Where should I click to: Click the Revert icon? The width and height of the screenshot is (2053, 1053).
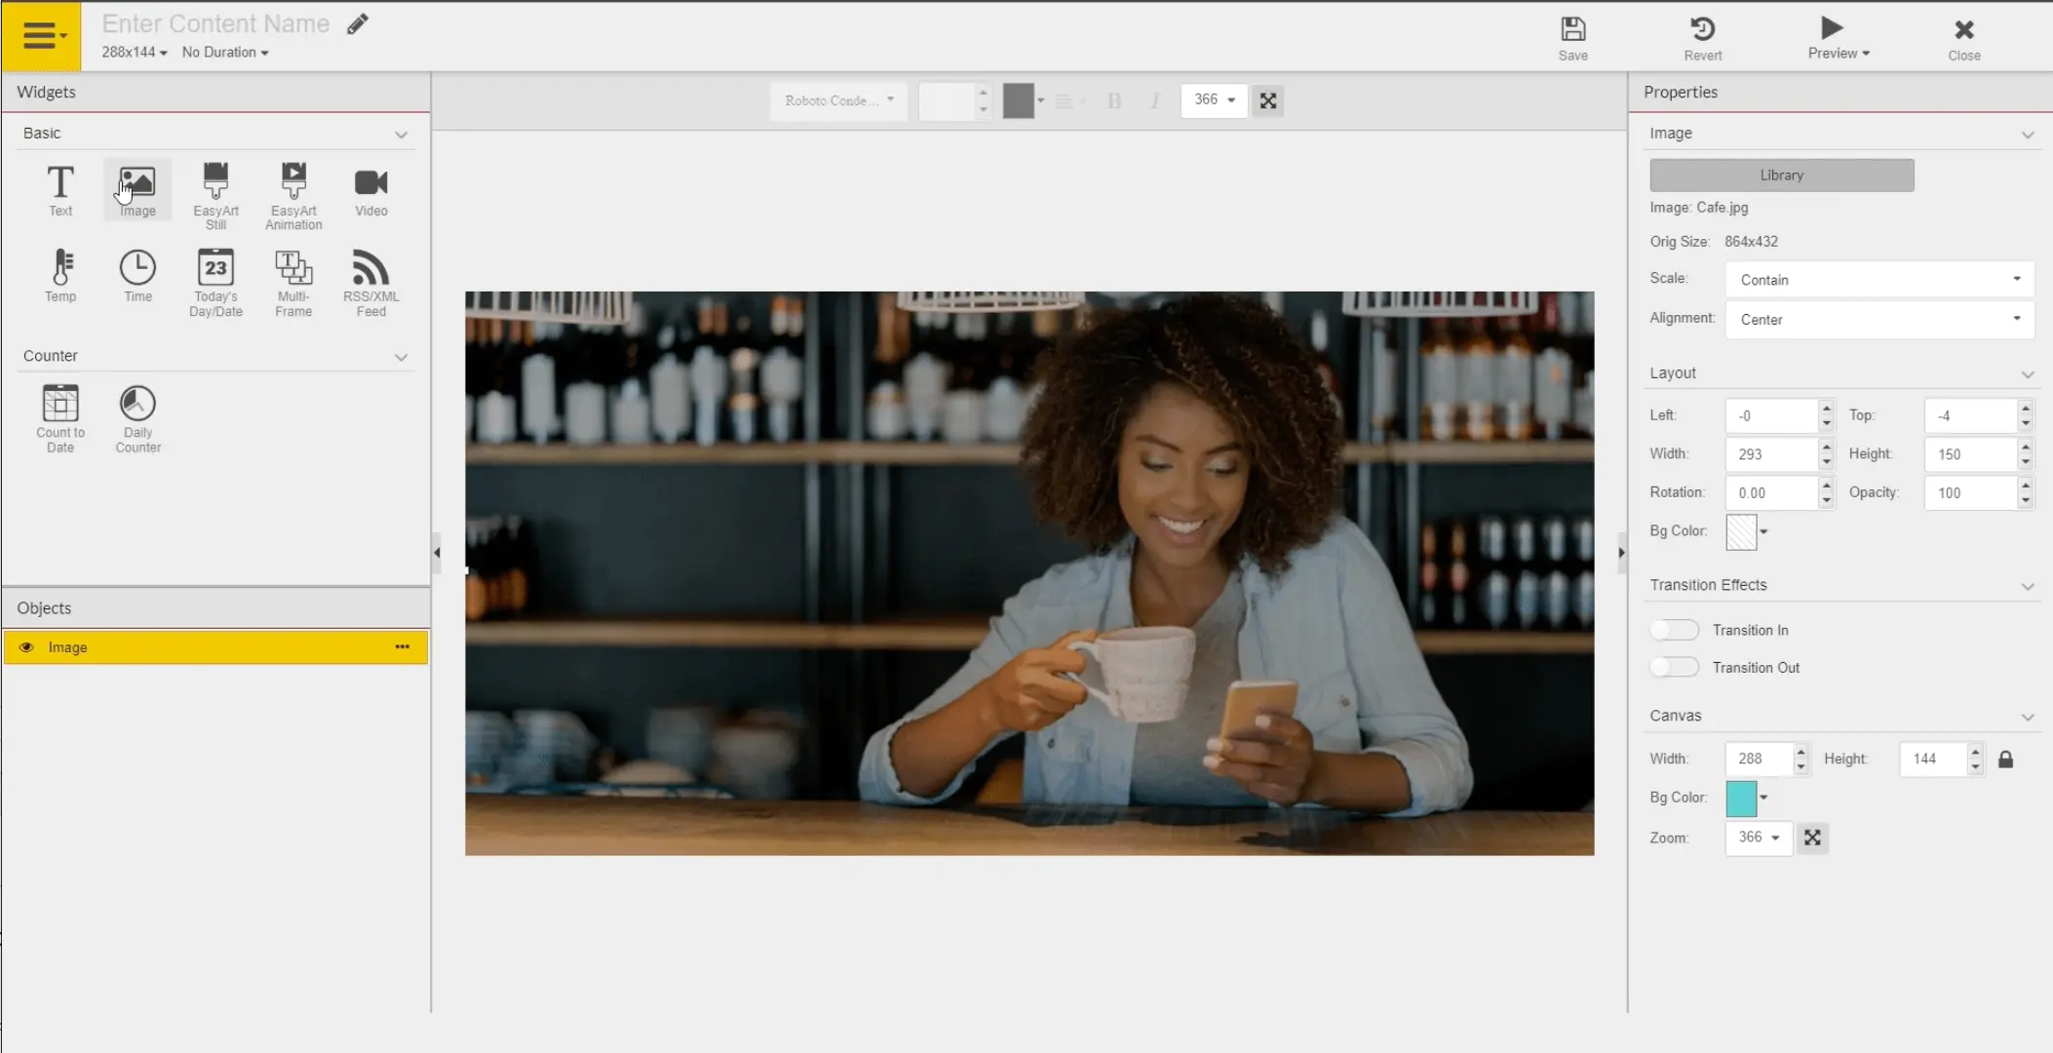coord(1702,38)
